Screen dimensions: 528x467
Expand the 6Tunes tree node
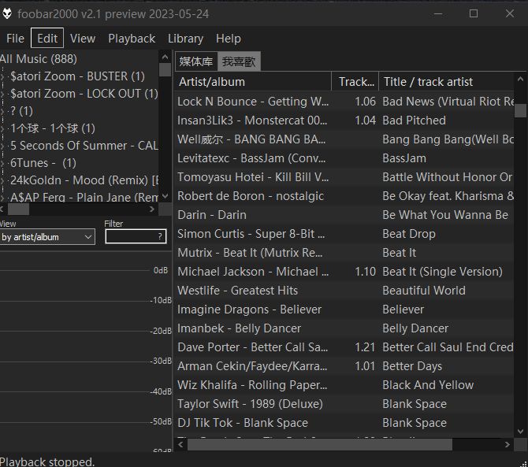click(2, 163)
